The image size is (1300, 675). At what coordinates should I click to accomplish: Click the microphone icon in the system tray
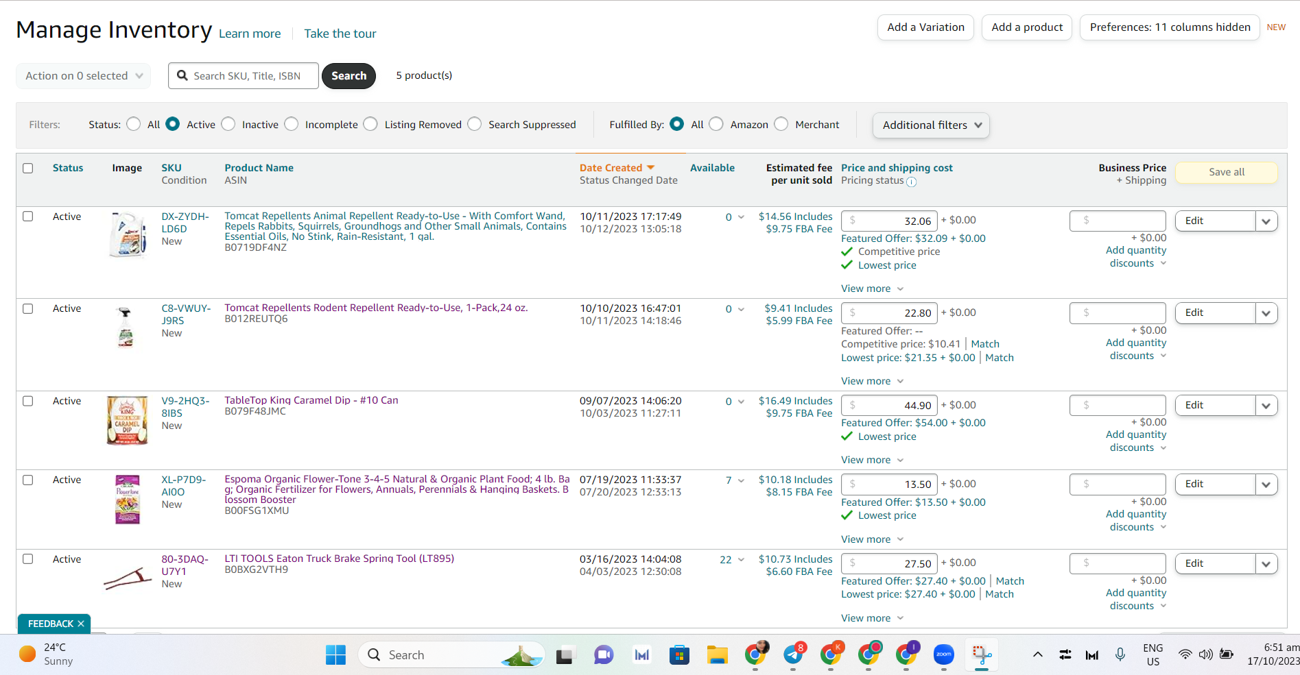coord(1120,654)
